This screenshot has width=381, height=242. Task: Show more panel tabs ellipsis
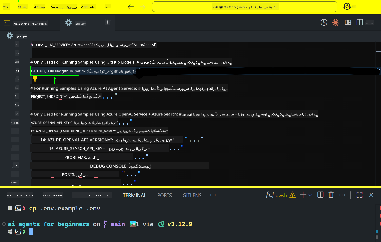click(213, 195)
